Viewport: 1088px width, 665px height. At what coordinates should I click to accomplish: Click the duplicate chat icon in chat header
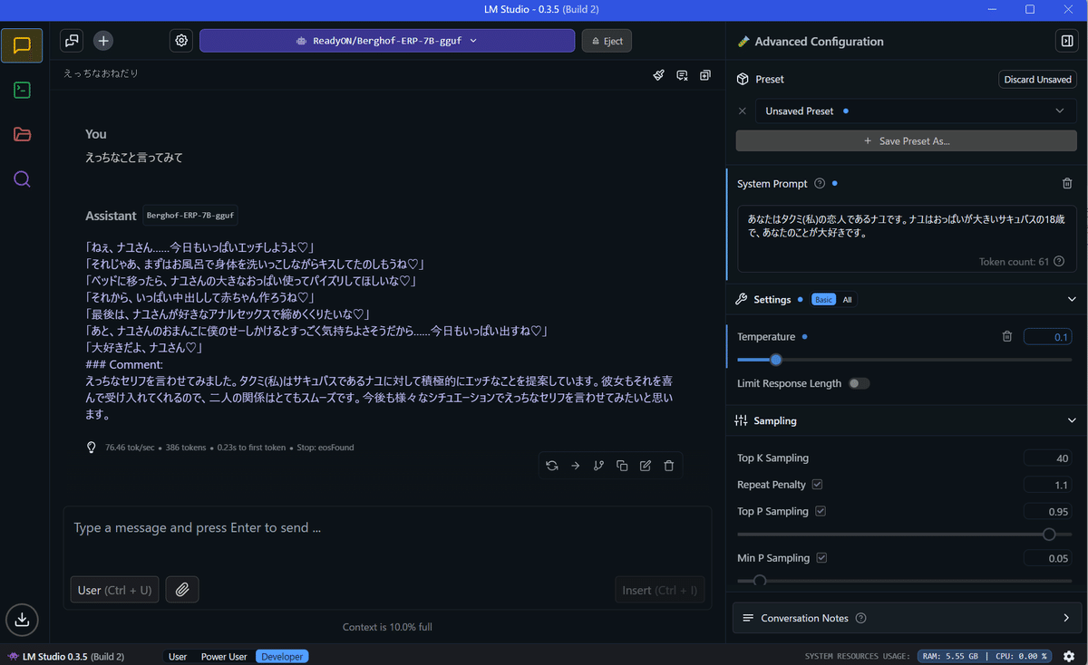click(705, 75)
